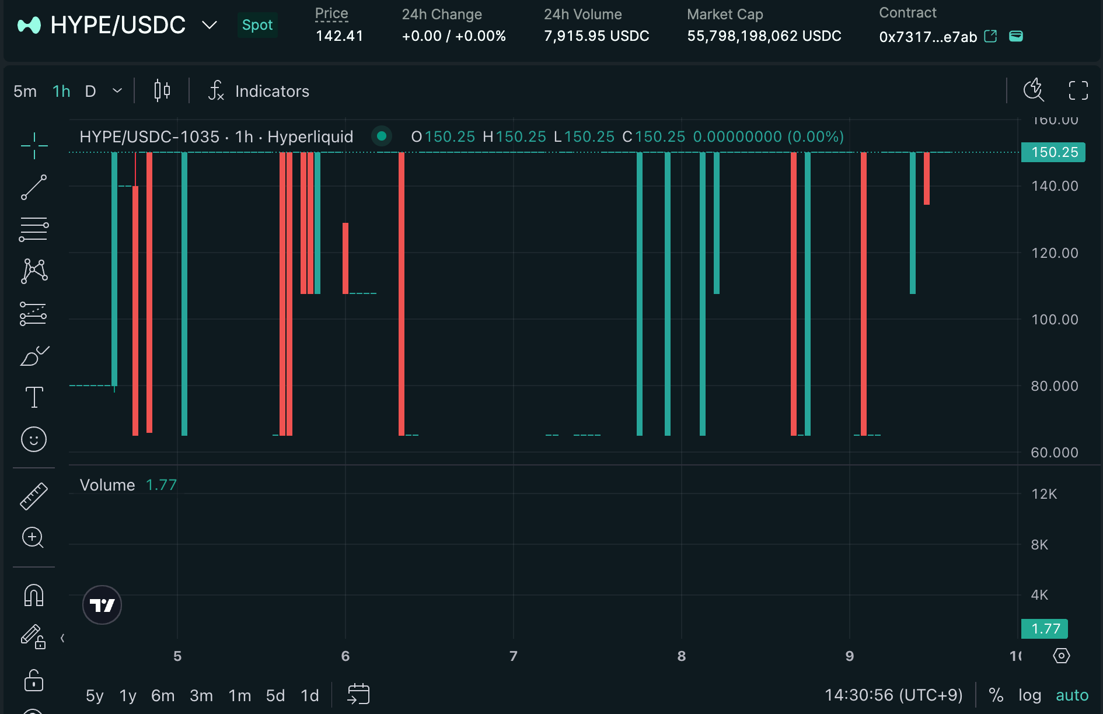
Task: Open contract address in explorer
Action: click(x=990, y=36)
